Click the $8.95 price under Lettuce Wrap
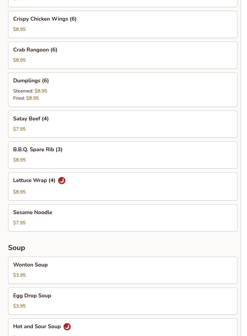 click(19, 192)
